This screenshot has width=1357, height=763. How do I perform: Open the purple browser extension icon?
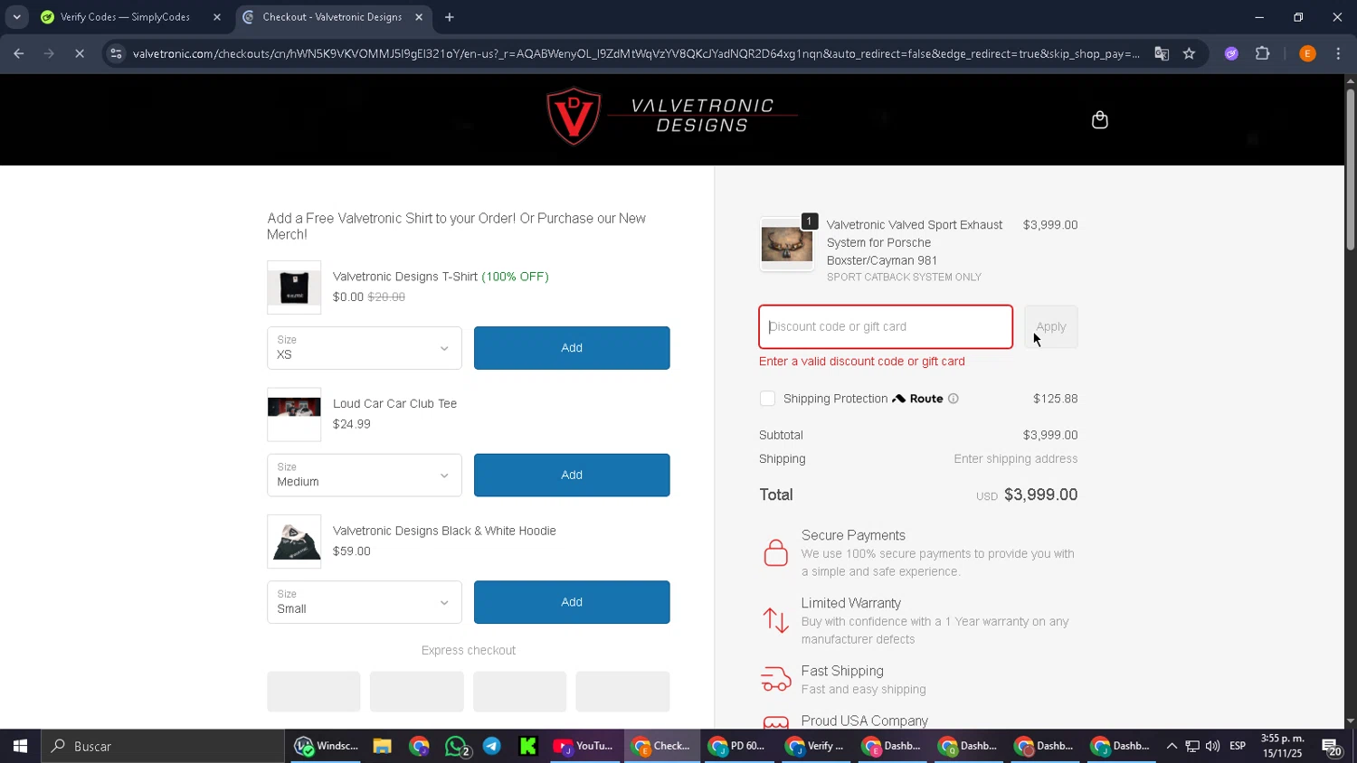1231,53
